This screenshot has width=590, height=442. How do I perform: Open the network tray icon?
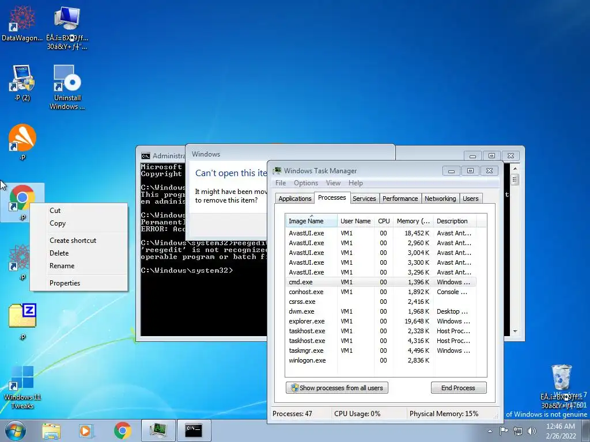click(x=518, y=431)
